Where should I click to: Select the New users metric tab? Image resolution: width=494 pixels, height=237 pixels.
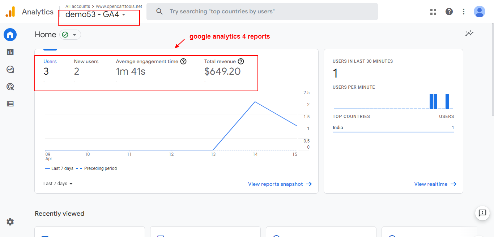[86, 71]
